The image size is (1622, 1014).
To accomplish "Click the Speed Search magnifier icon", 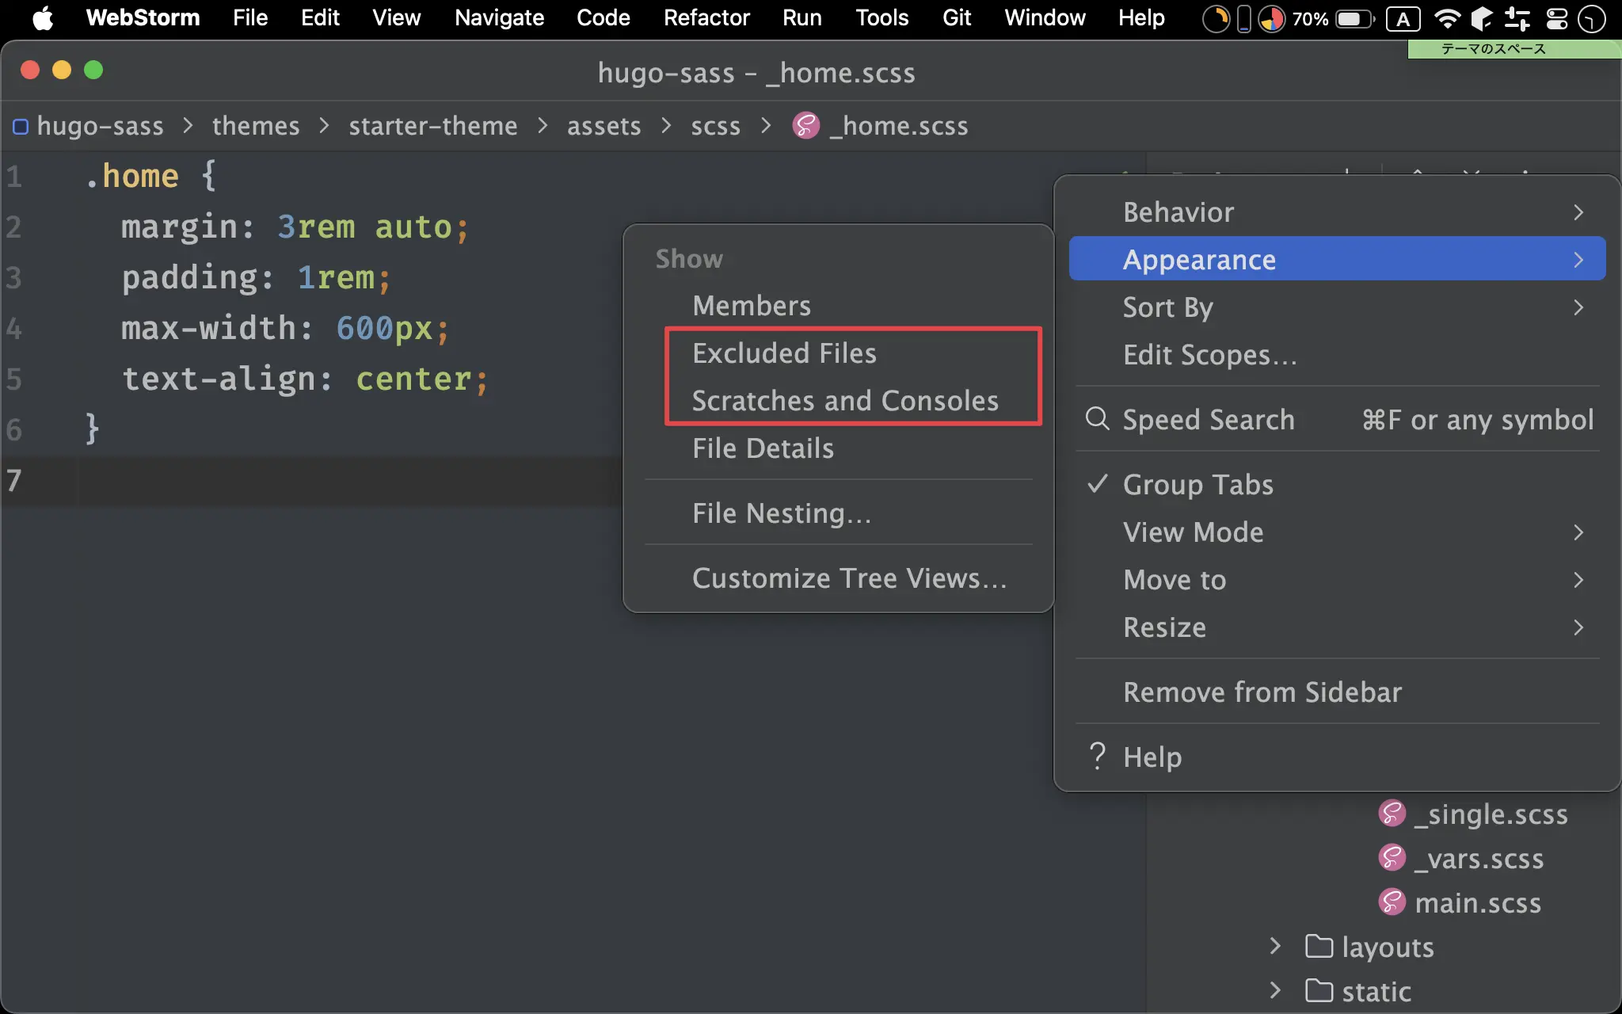I will coord(1097,419).
